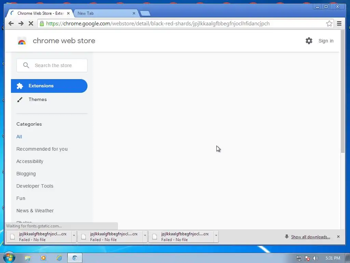The height and width of the screenshot is (263, 350).
Task: Expand third failed download's options arrow
Action: tap(216, 237)
